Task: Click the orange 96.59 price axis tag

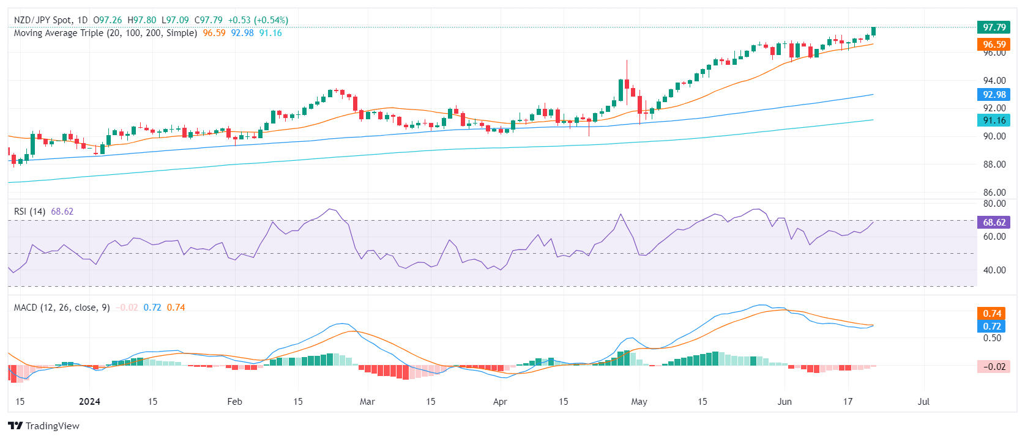Action: pos(994,44)
